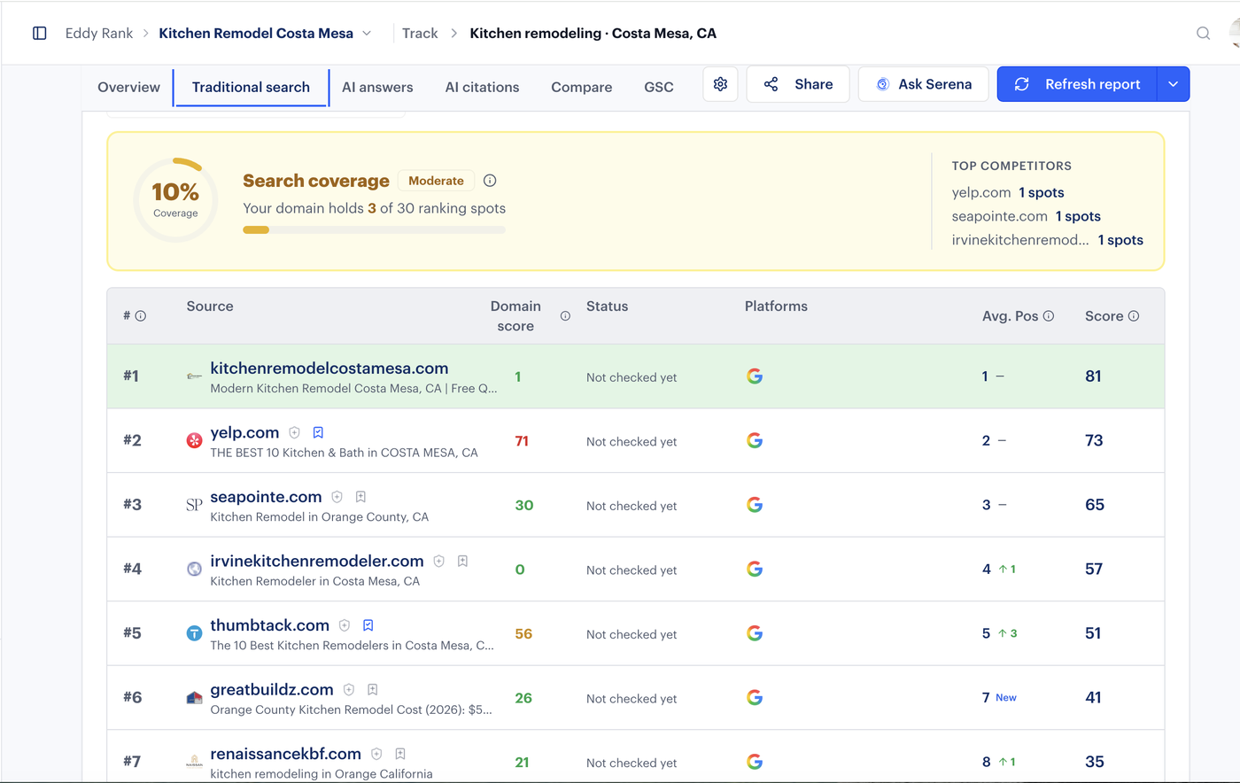
Task: Click the info icon beside the # column
Action: pyautogui.click(x=140, y=316)
